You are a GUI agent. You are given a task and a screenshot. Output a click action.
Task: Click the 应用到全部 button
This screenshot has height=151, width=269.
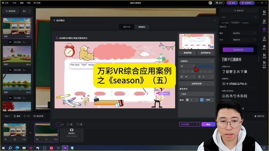(x=197, y=84)
